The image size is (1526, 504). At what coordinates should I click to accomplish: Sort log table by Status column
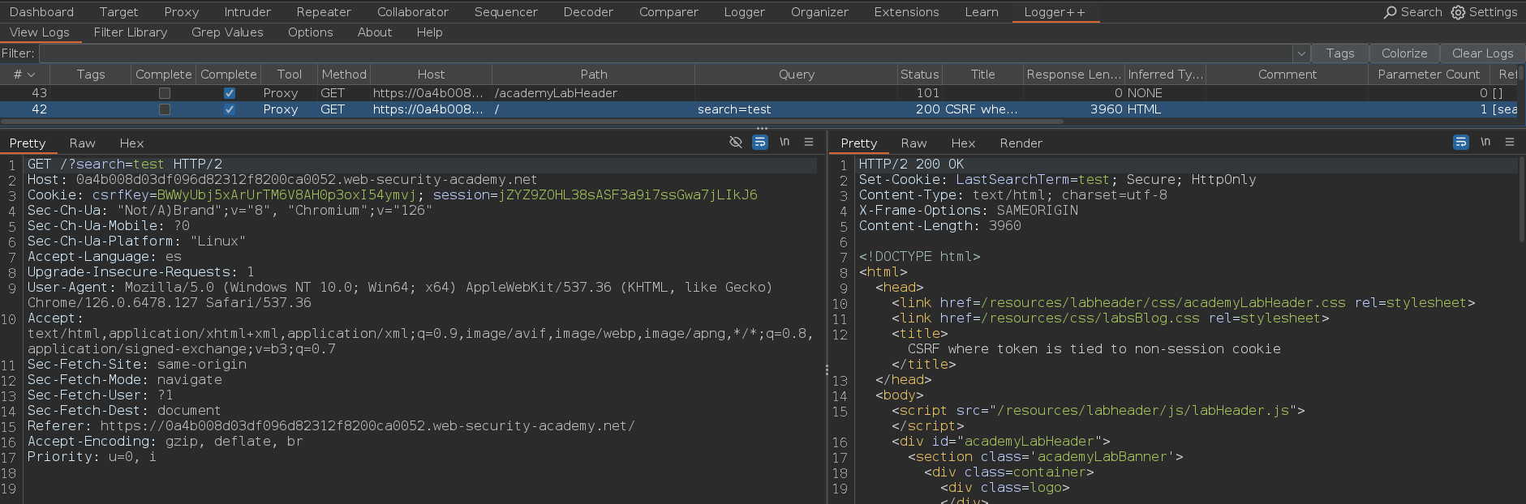919,75
